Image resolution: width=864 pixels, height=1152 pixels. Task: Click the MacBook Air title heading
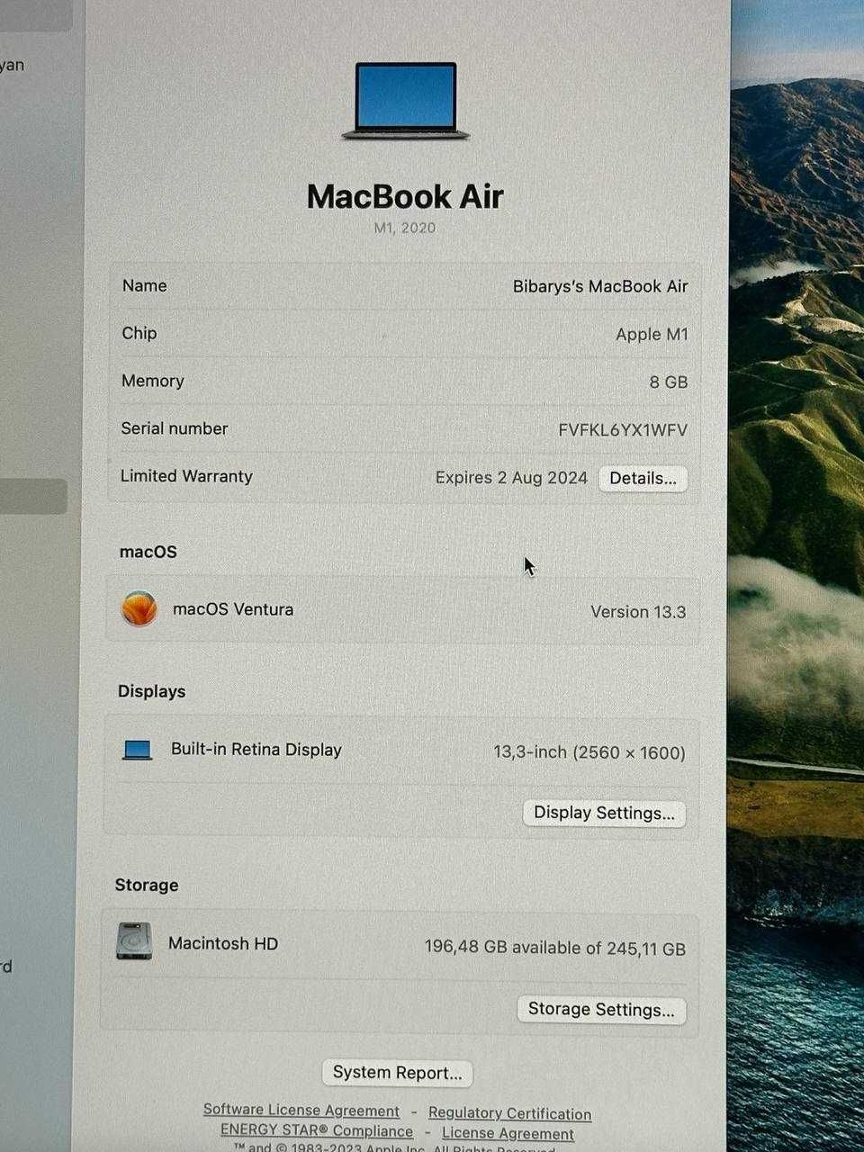405,196
